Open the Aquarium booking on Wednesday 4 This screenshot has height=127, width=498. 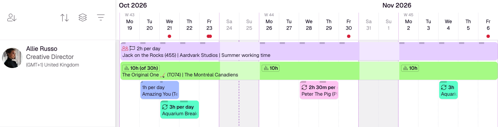[x=449, y=90]
